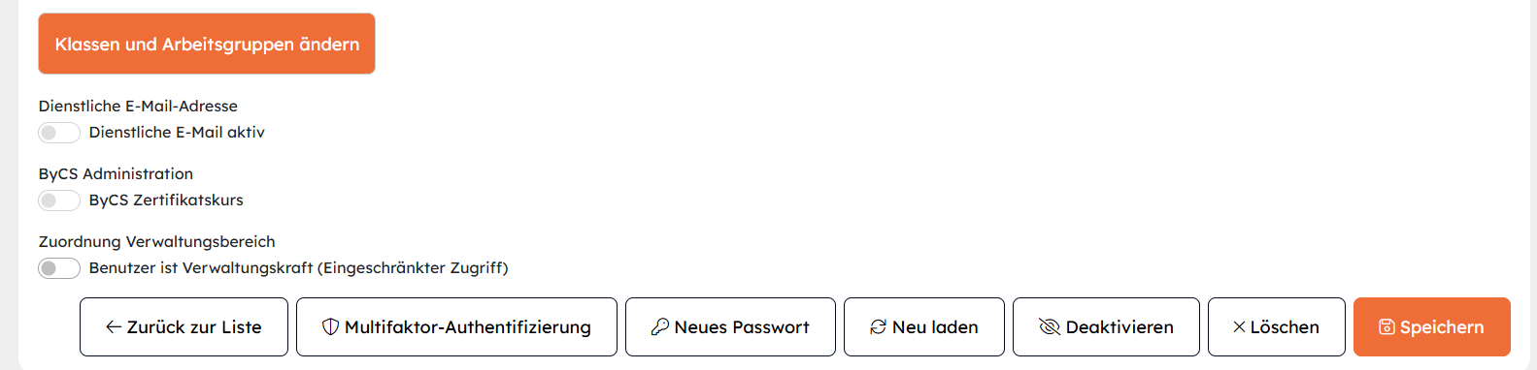The image size is (1537, 370).
Task: Go back via Zurück zur Liste
Action: 184,327
